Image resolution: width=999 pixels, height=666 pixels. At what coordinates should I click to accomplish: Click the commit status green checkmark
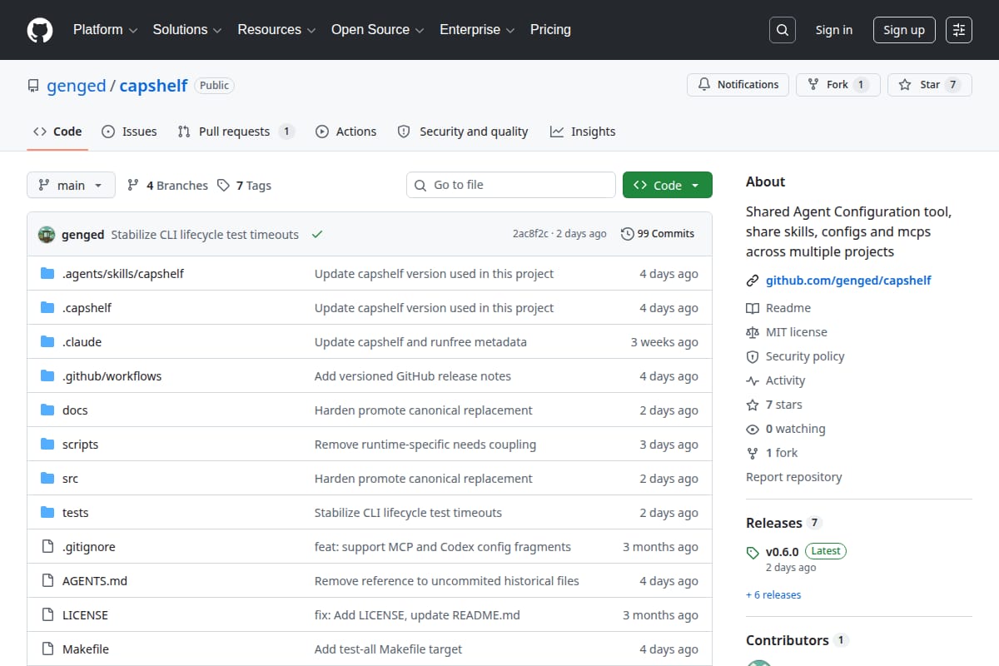tap(316, 234)
